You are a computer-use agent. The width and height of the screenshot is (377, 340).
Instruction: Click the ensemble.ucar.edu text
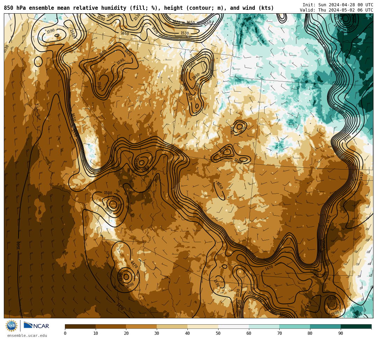27,335
